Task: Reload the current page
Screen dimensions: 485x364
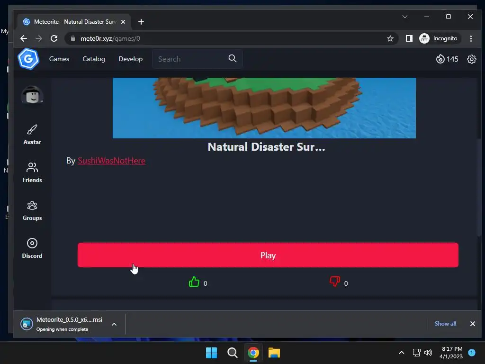Action: (x=54, y=38)
